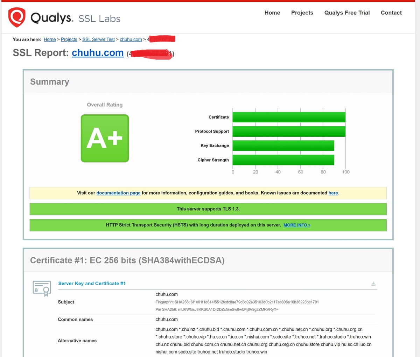Click the 'You are here:' label
420x357 pixels.
[27, 40]
